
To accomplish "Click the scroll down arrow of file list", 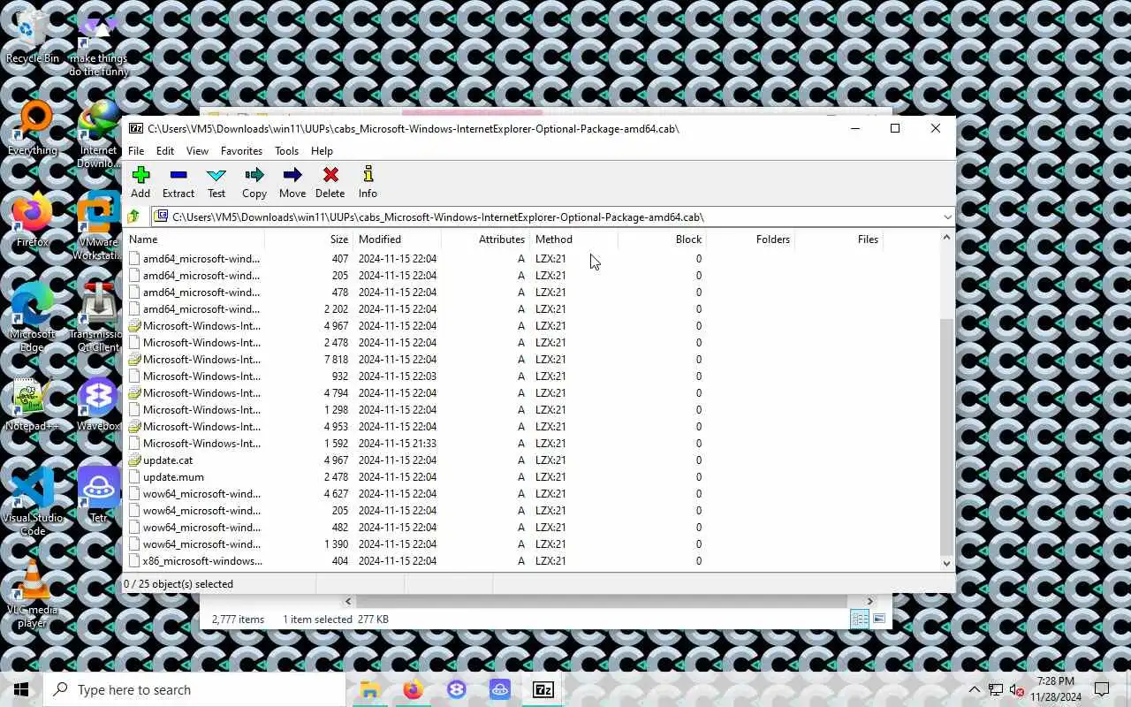I will (946, 563).
